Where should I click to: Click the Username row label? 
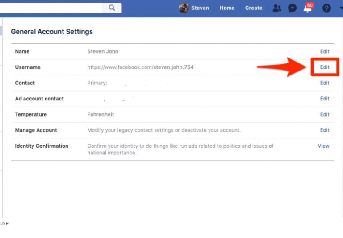pyautogui.click(x=28, y=67)
